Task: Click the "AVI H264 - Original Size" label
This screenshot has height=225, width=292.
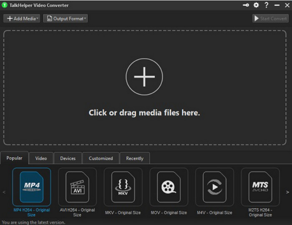Action: (77, 212)
